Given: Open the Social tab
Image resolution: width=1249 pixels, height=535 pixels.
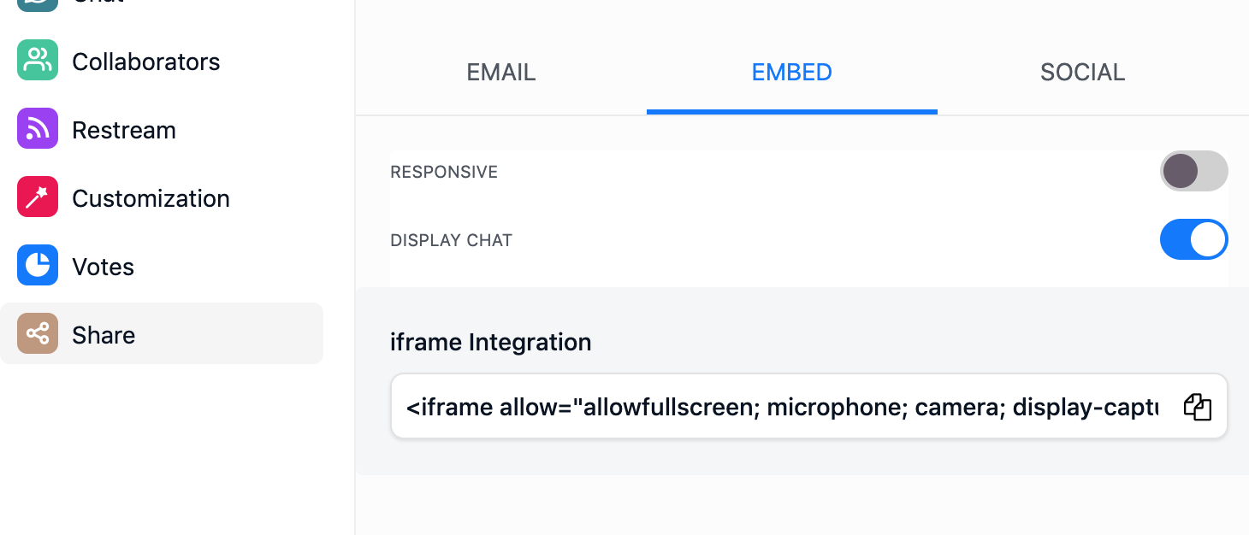Looking at the screenshot, I should 1083,73.
